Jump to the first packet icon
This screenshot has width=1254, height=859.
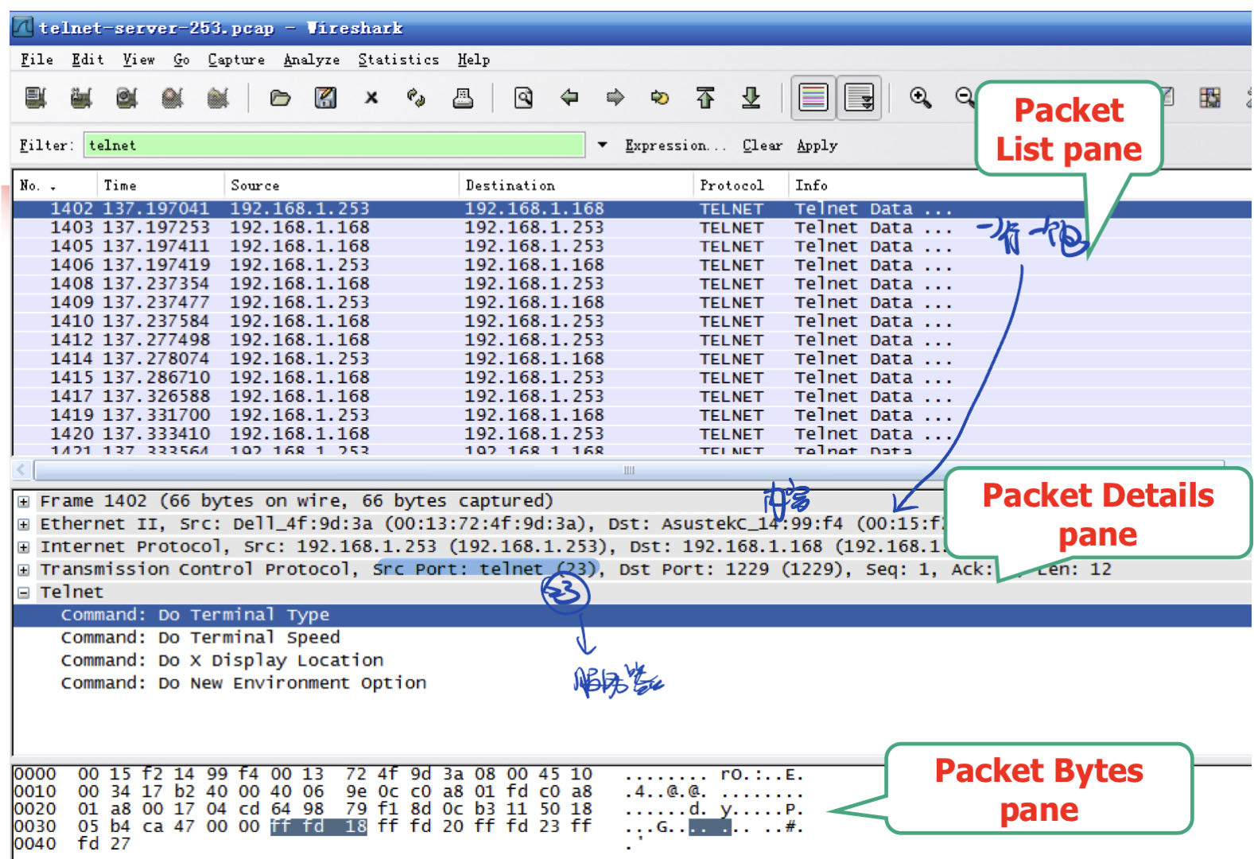pyautogui.click(x=705, y=98)
